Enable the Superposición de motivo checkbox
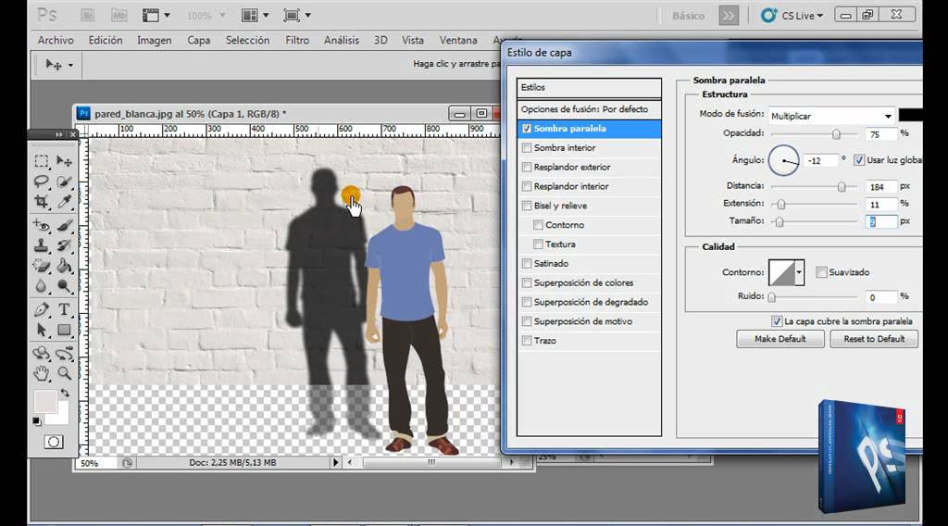Image resolution: width=948 pixels, height=526 pixels. [527, 321]
